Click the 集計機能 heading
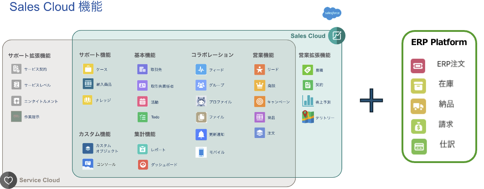Screen dimensions: 484x189 click(x=145, y=134)
